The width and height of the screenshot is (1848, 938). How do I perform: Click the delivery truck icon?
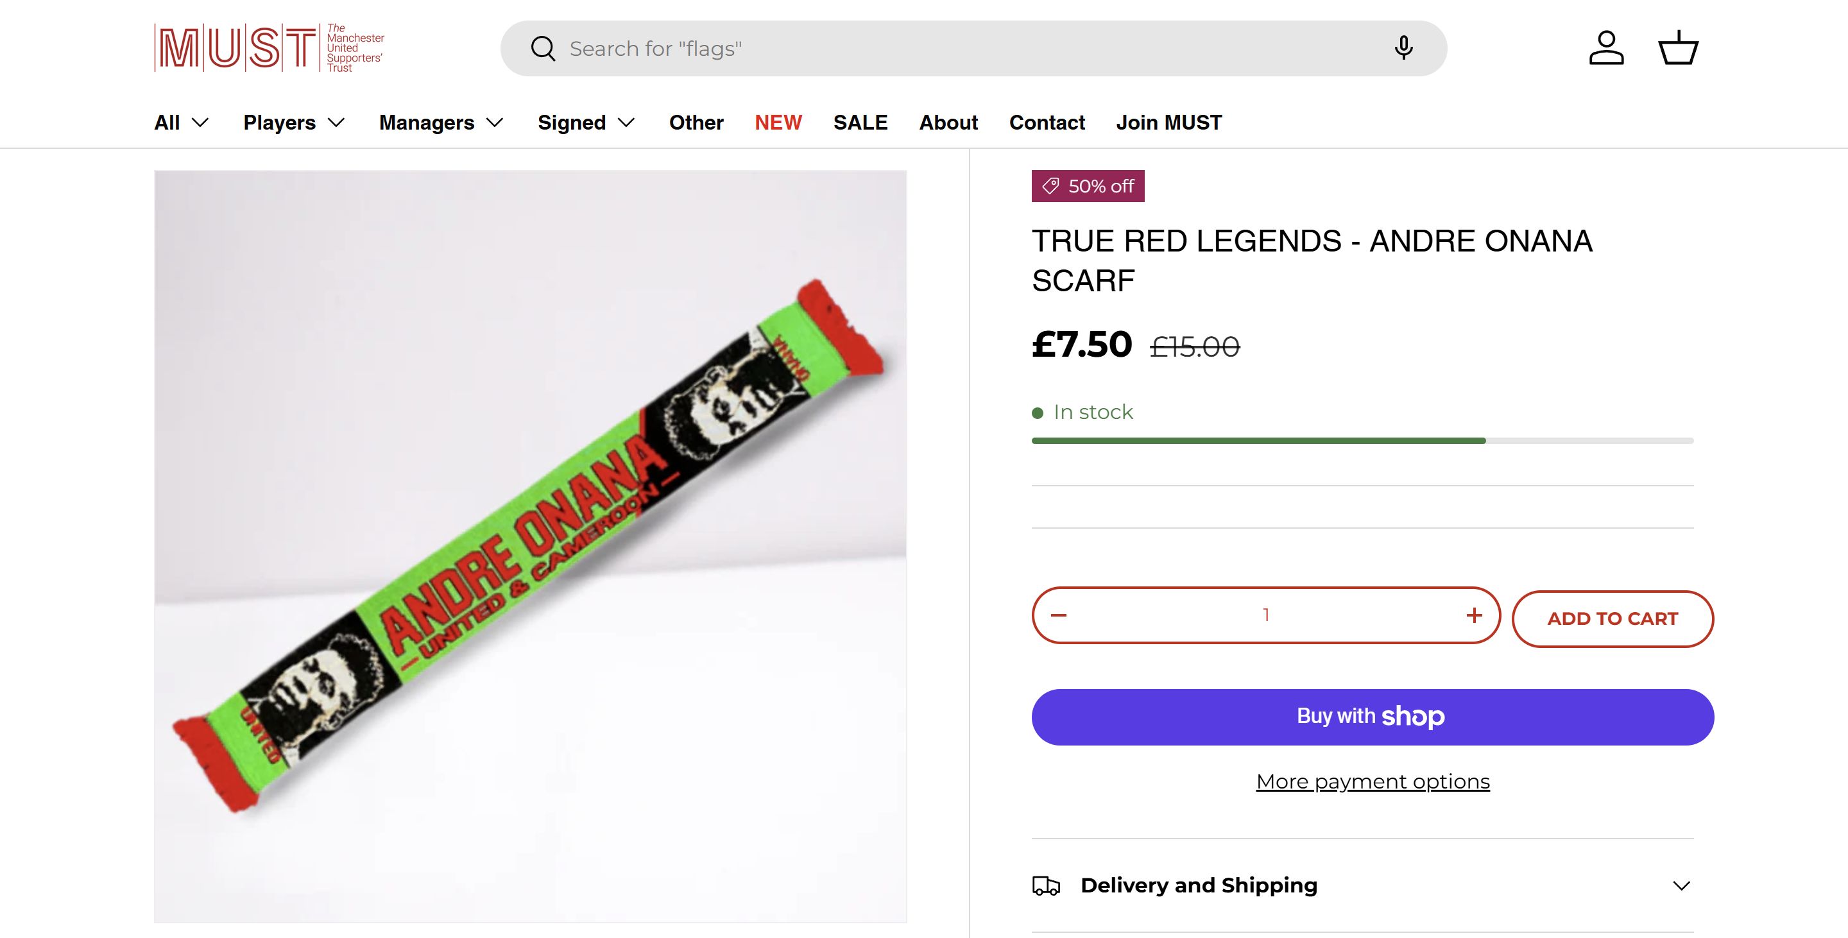1046,885
